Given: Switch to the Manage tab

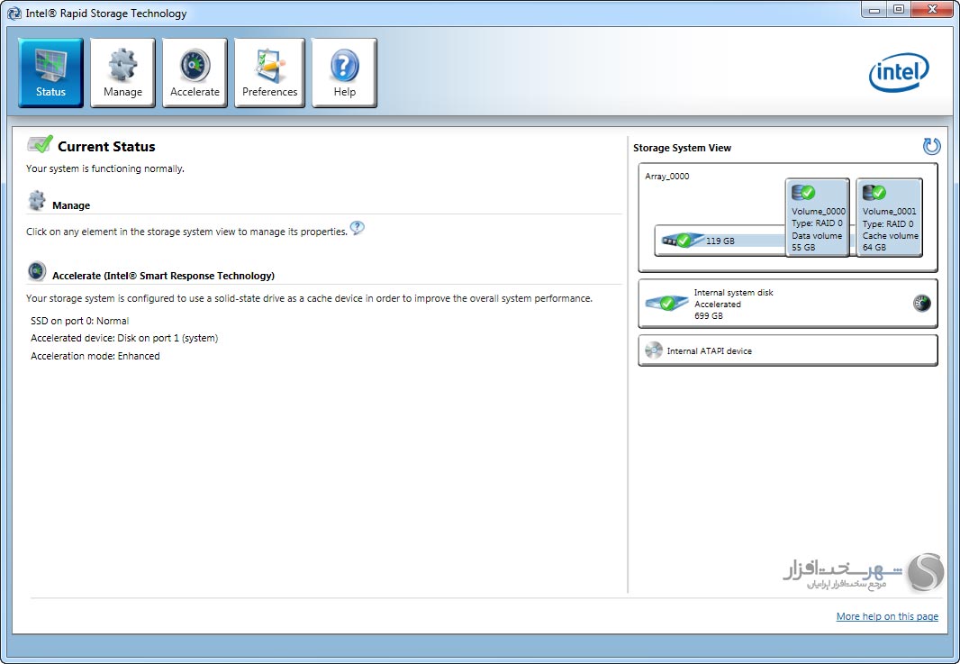Looking at the screenshot, I should click(122, 73).
